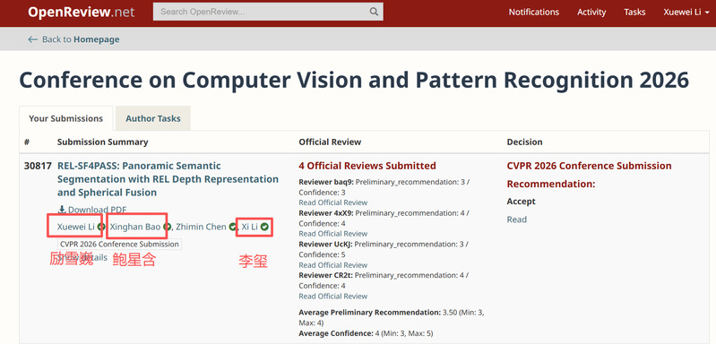Click green check icon after Xinghan Bao
The width and height of the screenshot is (716, 344).
(x=168, y=227)
